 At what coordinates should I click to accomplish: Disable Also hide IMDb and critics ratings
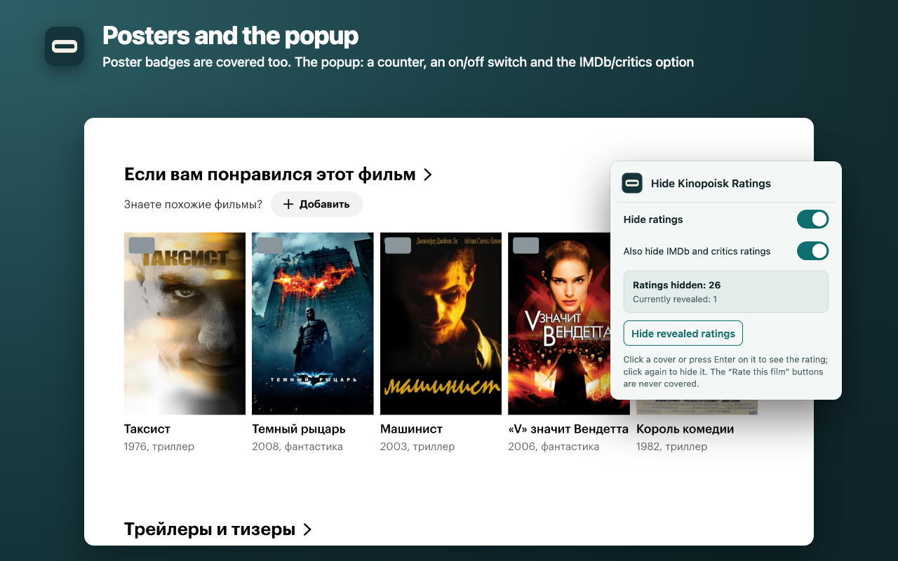812,251
